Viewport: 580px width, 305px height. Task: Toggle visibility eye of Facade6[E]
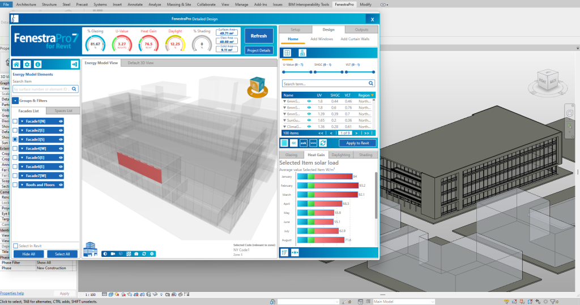pyautogui.click(x=61, y=167)
